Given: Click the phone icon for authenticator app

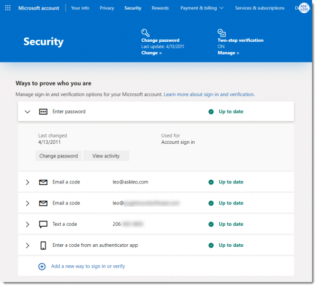Looking at the screenshot, I should 43,245.
